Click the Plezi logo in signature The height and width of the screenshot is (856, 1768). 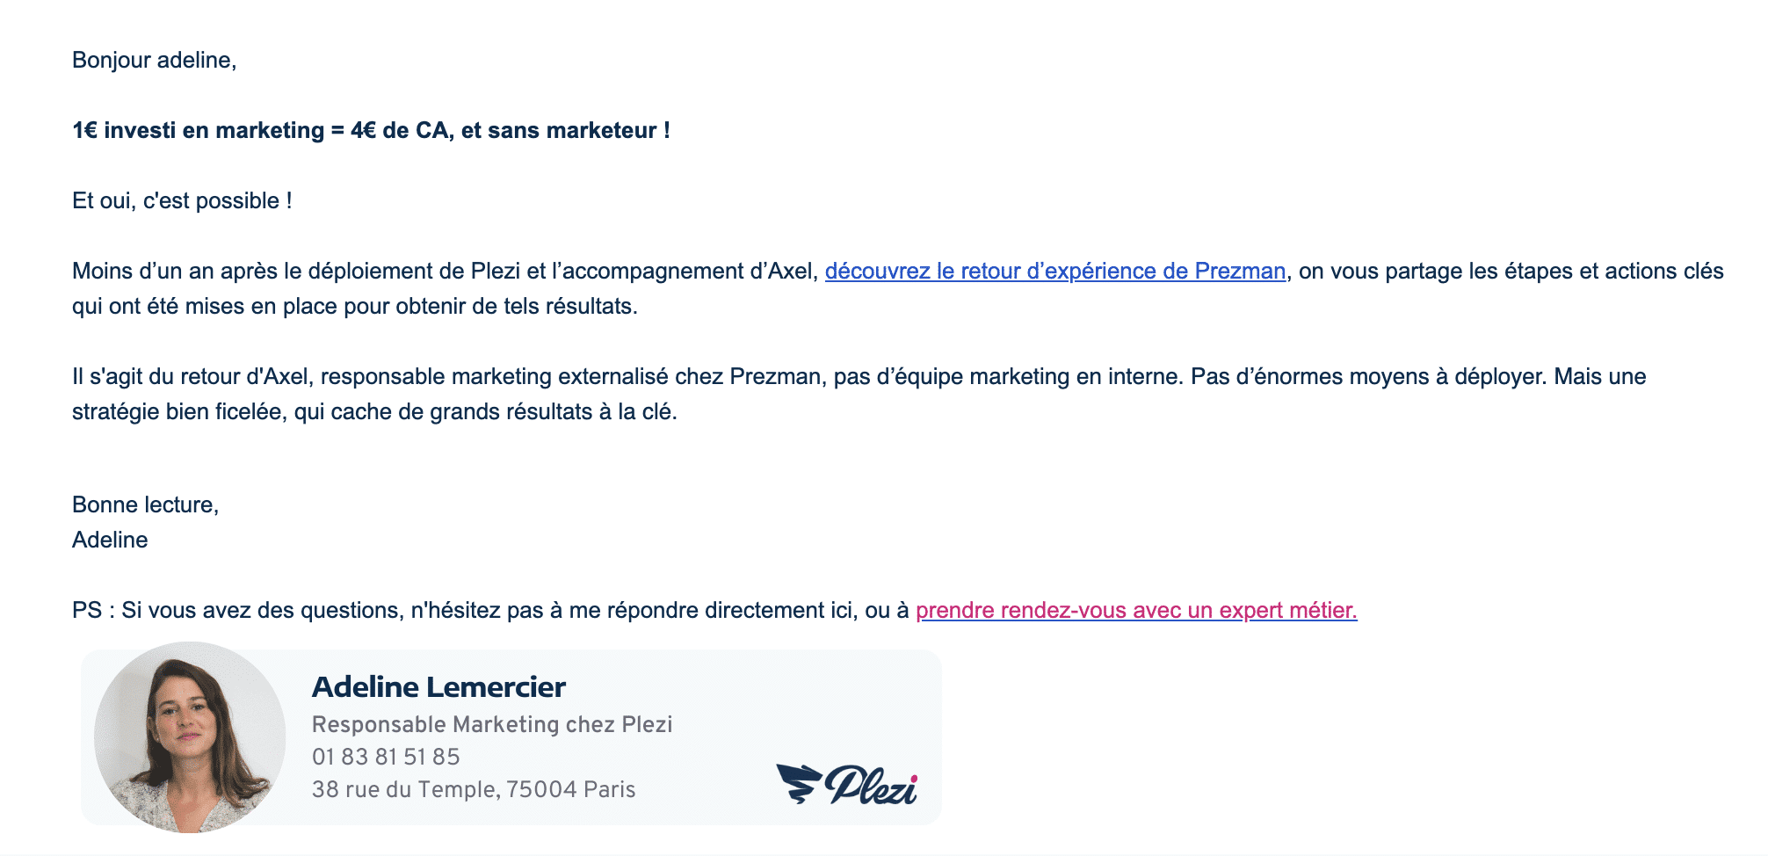846,784
